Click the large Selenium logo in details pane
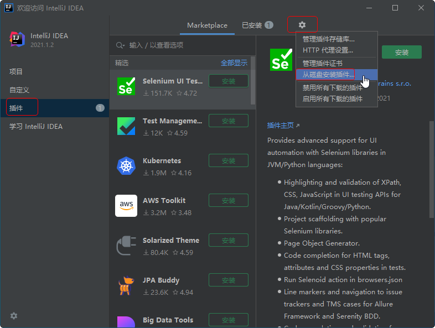The image size is (435, 328). point(281,60)
